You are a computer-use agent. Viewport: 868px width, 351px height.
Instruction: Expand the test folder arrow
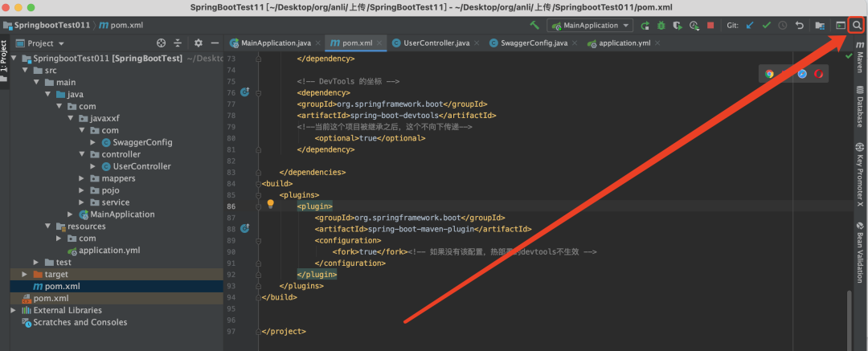coord(36,262)
